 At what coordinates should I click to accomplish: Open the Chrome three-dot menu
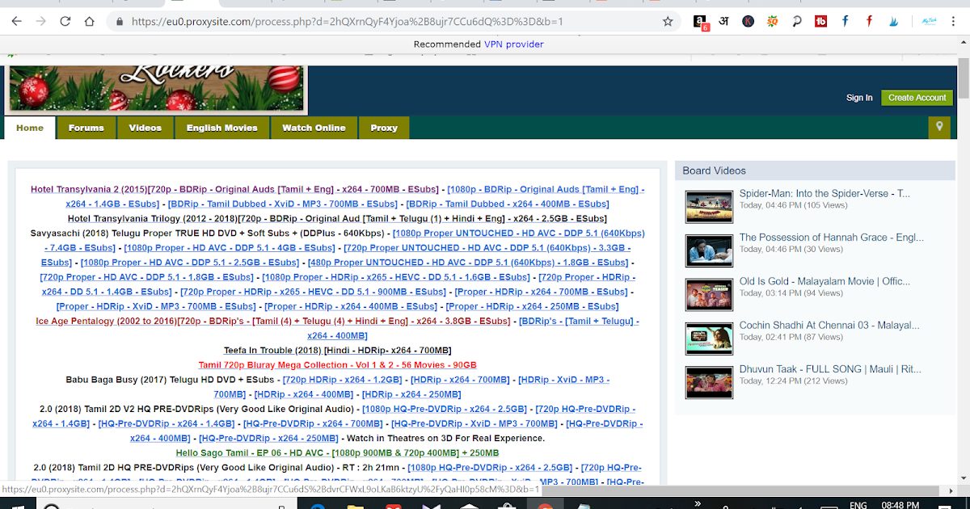point(954,22)
